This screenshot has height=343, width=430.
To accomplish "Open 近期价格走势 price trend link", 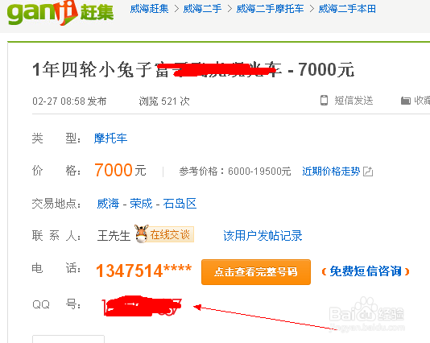I will (x=331, y=171).
